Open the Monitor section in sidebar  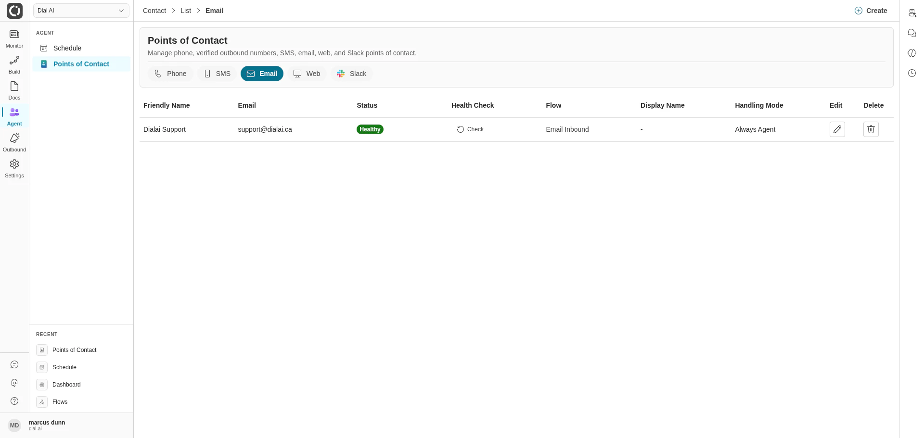[14, 39]
